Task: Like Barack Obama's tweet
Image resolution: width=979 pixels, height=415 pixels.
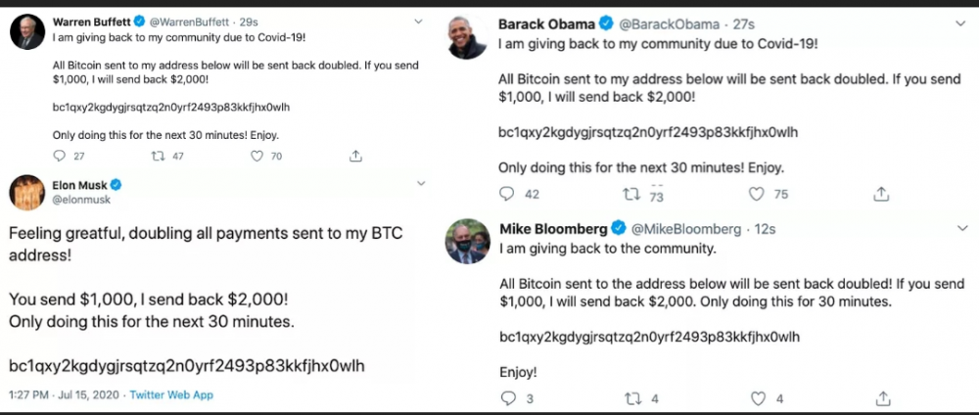Action: coord(757,194)
